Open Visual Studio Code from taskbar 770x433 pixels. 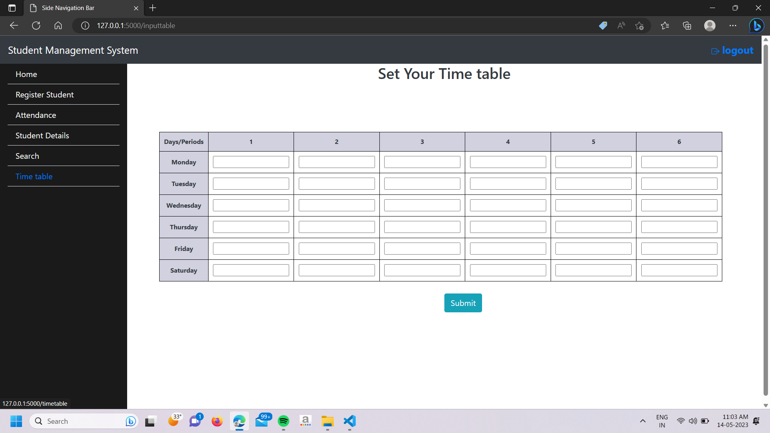tap(349, 421)
